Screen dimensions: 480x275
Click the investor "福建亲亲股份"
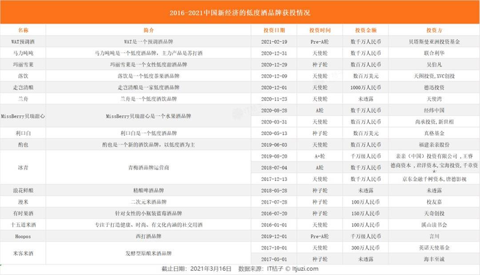point(434,145)
